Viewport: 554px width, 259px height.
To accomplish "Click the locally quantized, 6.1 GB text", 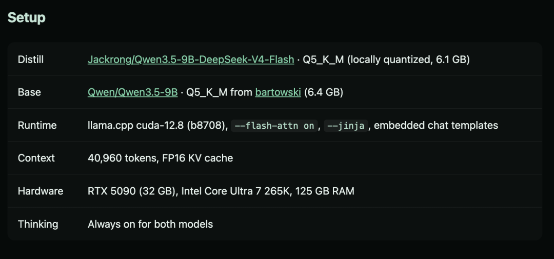I will pyautogui.click(x=408, y=59).
